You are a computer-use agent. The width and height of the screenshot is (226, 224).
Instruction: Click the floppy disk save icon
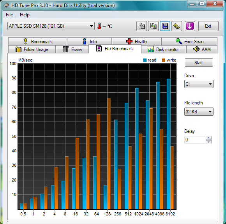165,26
